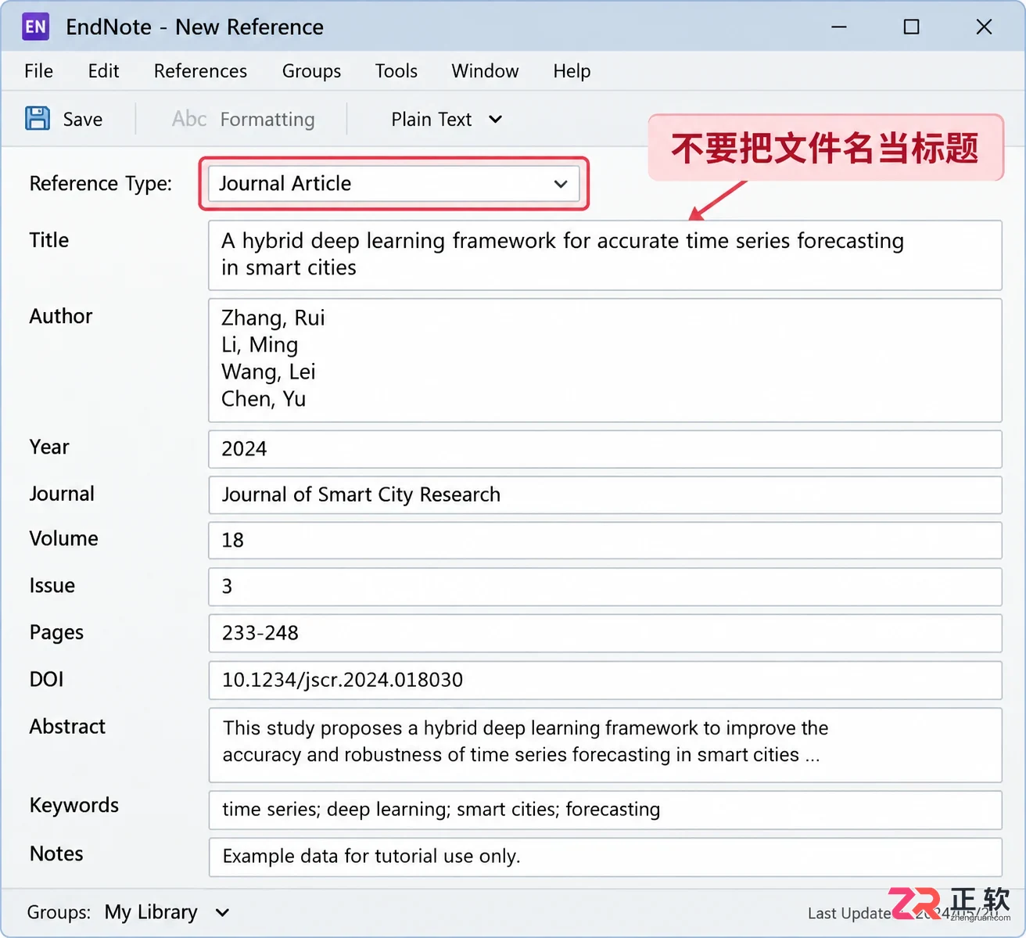This screenshot has width=1026, height=938.
Task: Click the DOI field
Action: pyautogui.click(x=605, y=680)
